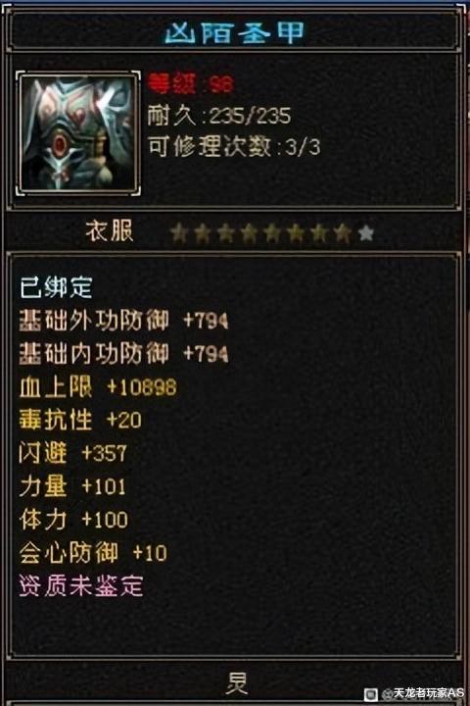This screenshot has width=470, height=706.
Task: Click the eighth gold star
Action: (x=343, y=233)
